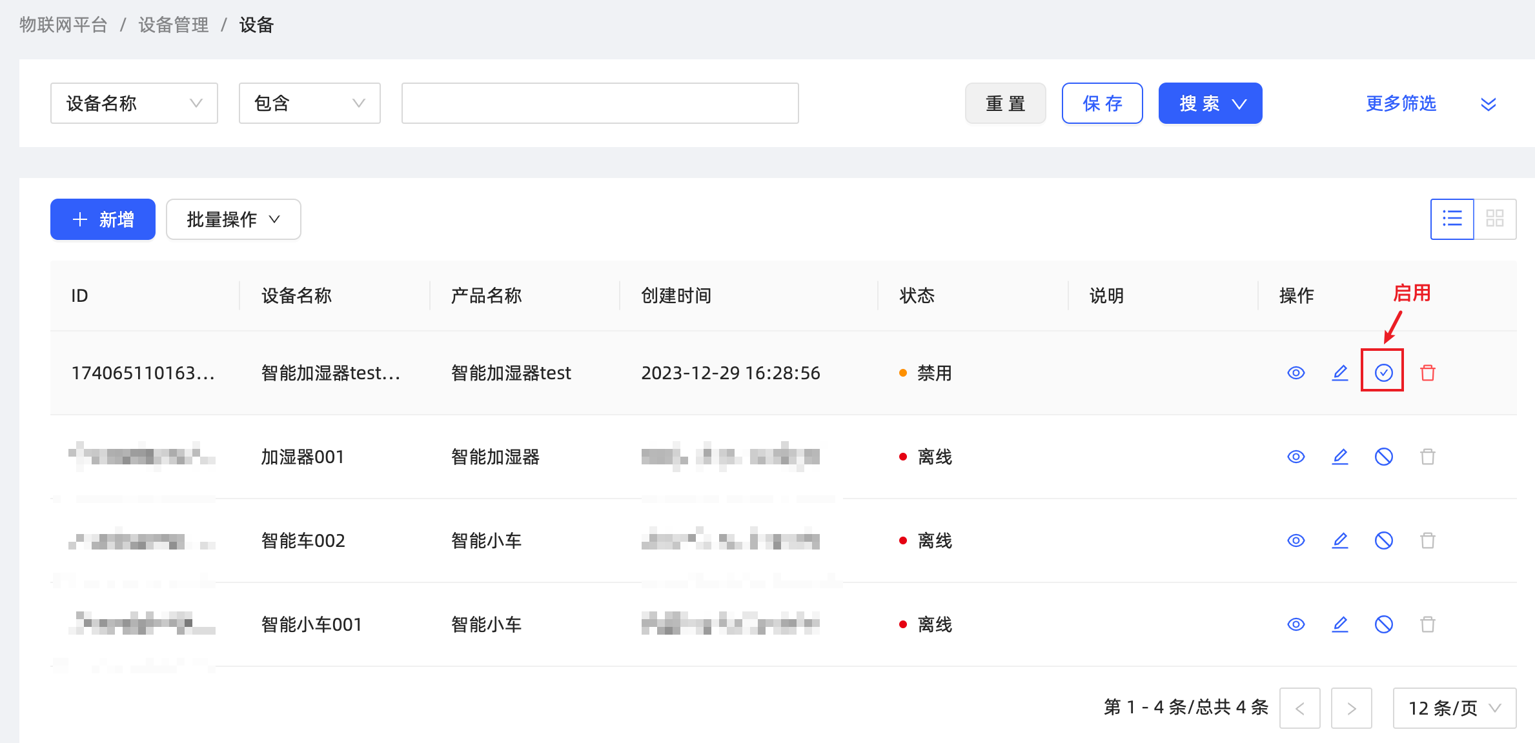Switch to list view layout
The width and height of the screenshot is (1535, 743).
[1452, 219]
